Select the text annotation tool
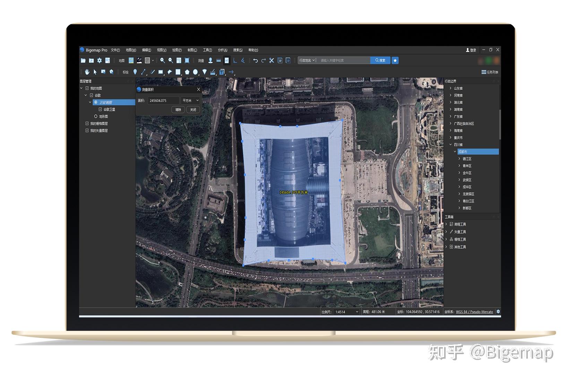Viewport: 568px width, 378px height. [222, 72]
